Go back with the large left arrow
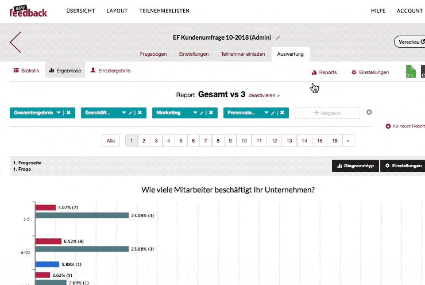Image resolution: width=425 pixels, height=285 pixels. [x=16, y=43]
